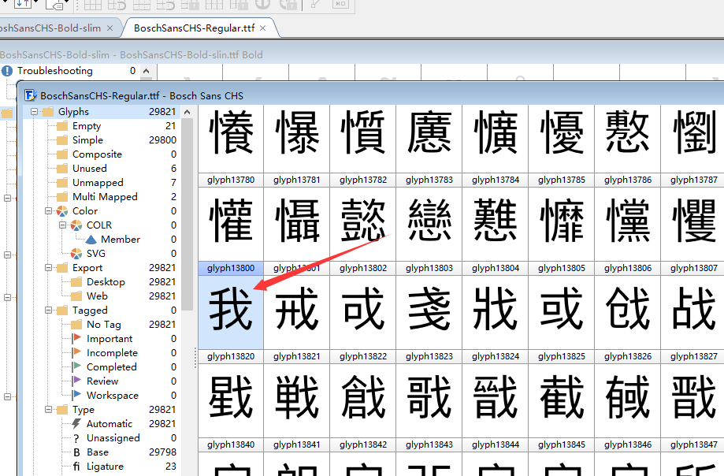724x476 pixels.
Task: Collapse the Type tree node
Action: tap(49, 410)
